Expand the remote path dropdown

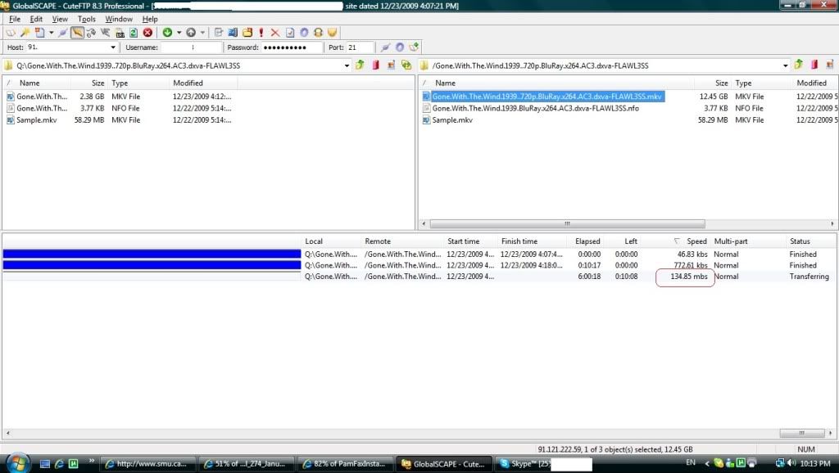(x=785, y=65)
